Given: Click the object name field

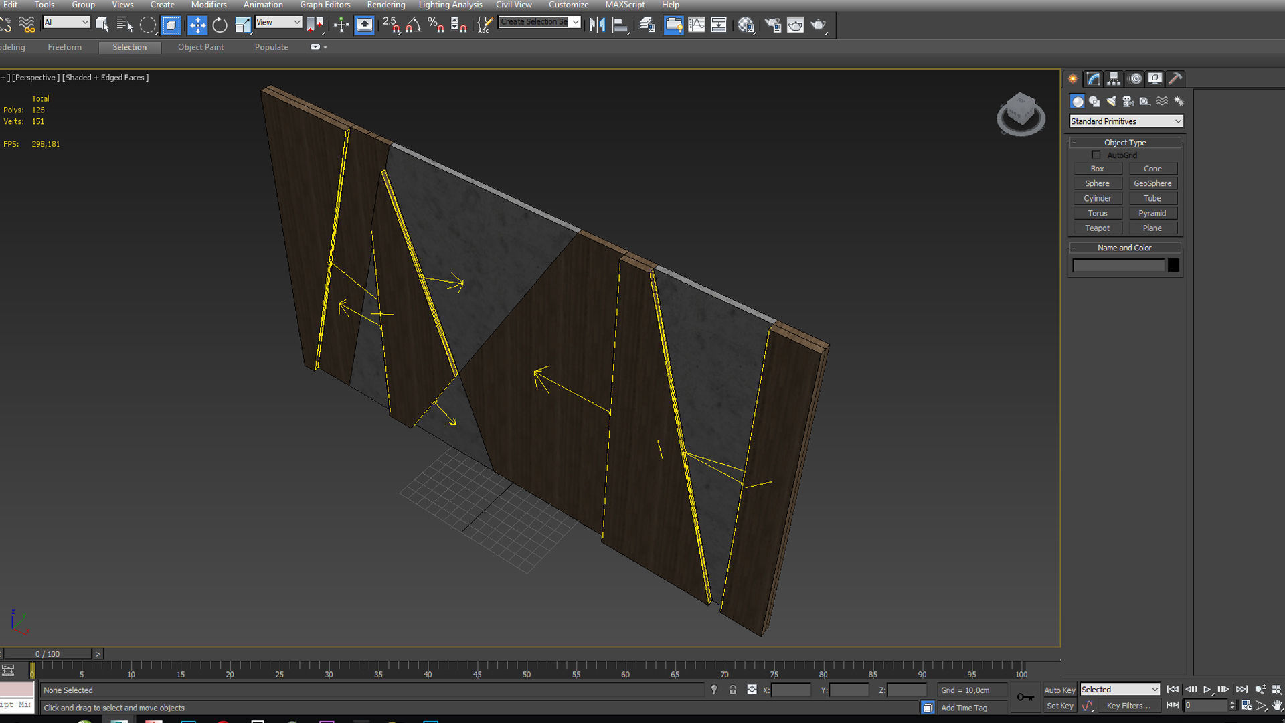Looking at the screenshot, I should [x=1119, y=266].
